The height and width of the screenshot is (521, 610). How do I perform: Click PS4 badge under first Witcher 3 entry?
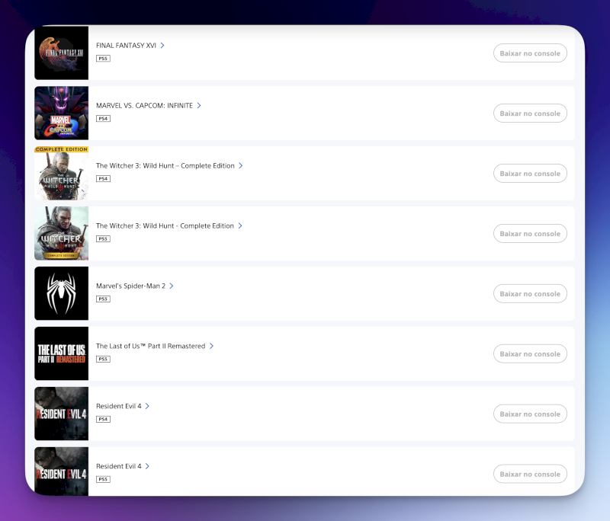[x=103, y=179]
